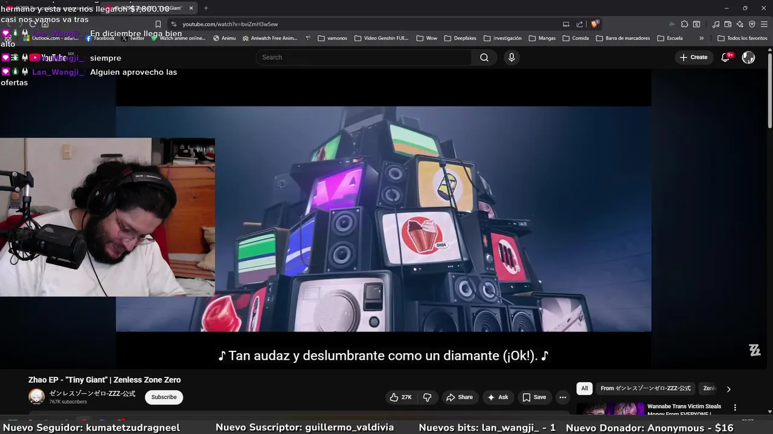Like the video with 27K likes

[400, 397]
